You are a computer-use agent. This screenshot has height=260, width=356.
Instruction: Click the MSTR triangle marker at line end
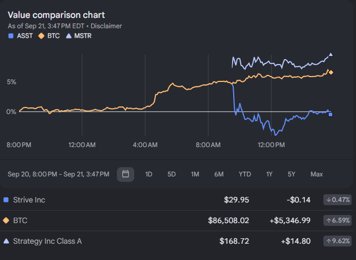(x=331, y=54)
